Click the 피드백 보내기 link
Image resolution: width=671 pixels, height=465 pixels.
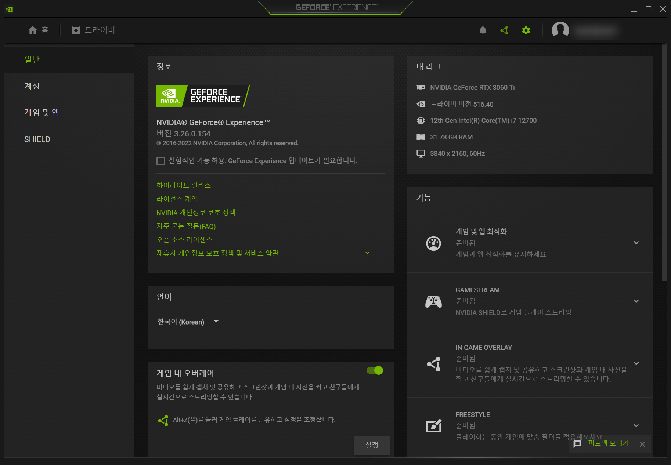coord(608,443)
